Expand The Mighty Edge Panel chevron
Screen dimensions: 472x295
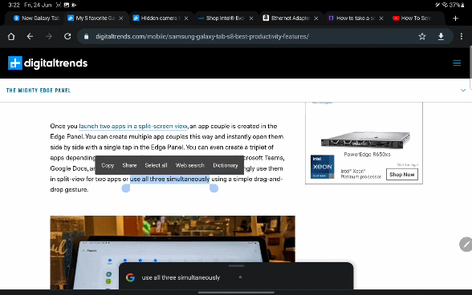(463, 91)
